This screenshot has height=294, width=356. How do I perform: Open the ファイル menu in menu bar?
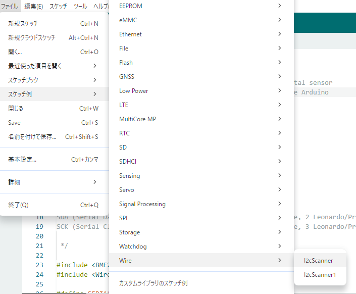coord(10,6)
